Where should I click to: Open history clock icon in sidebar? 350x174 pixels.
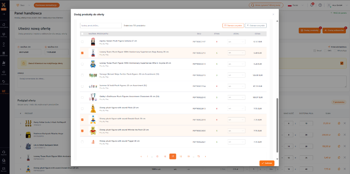click(x=3, y=72)
